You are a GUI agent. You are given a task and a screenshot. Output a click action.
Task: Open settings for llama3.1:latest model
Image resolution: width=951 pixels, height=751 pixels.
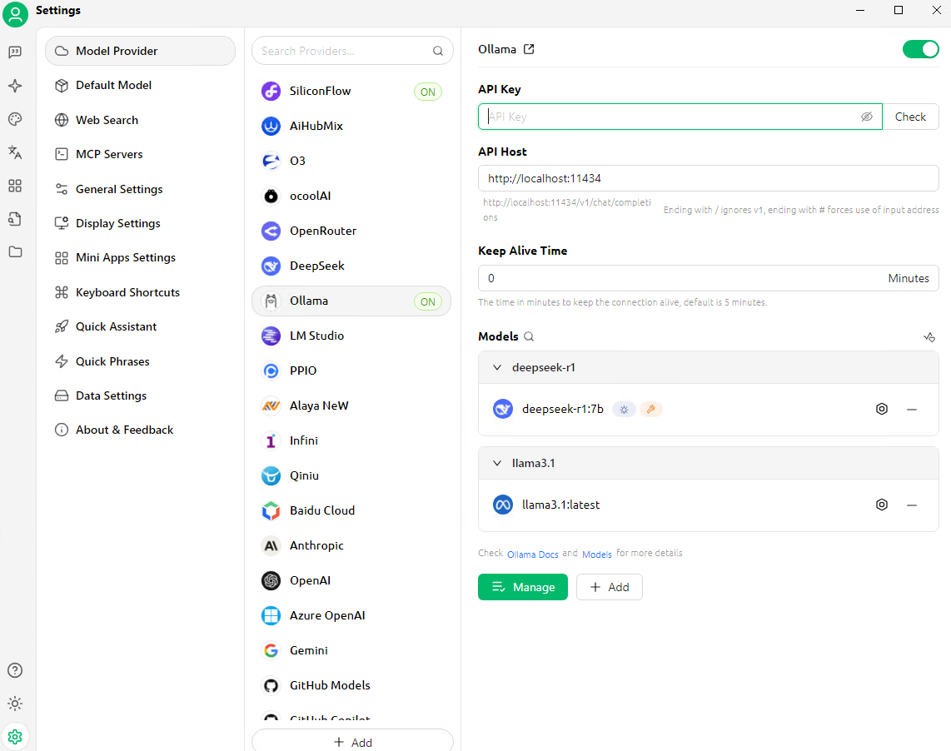[882, 505]
